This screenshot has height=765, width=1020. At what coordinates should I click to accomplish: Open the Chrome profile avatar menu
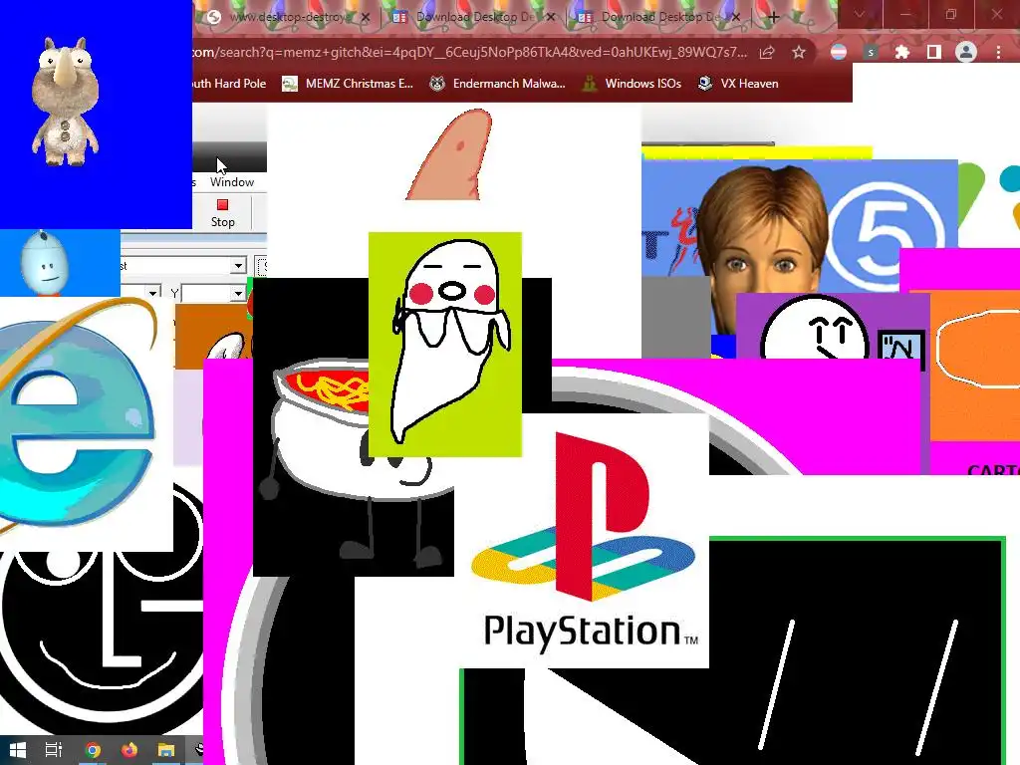[966, 52]
